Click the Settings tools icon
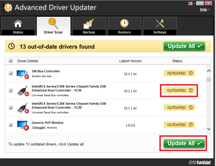This screenshot has width=216, height=166. click(x=160, y=24)
